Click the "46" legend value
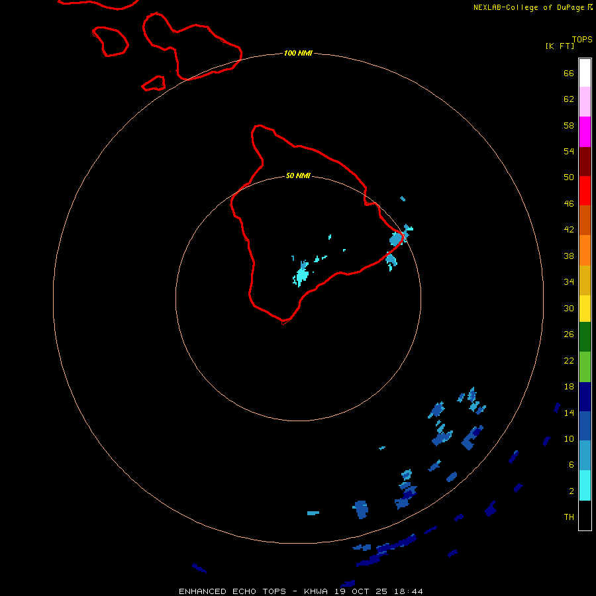 [569, 203]
